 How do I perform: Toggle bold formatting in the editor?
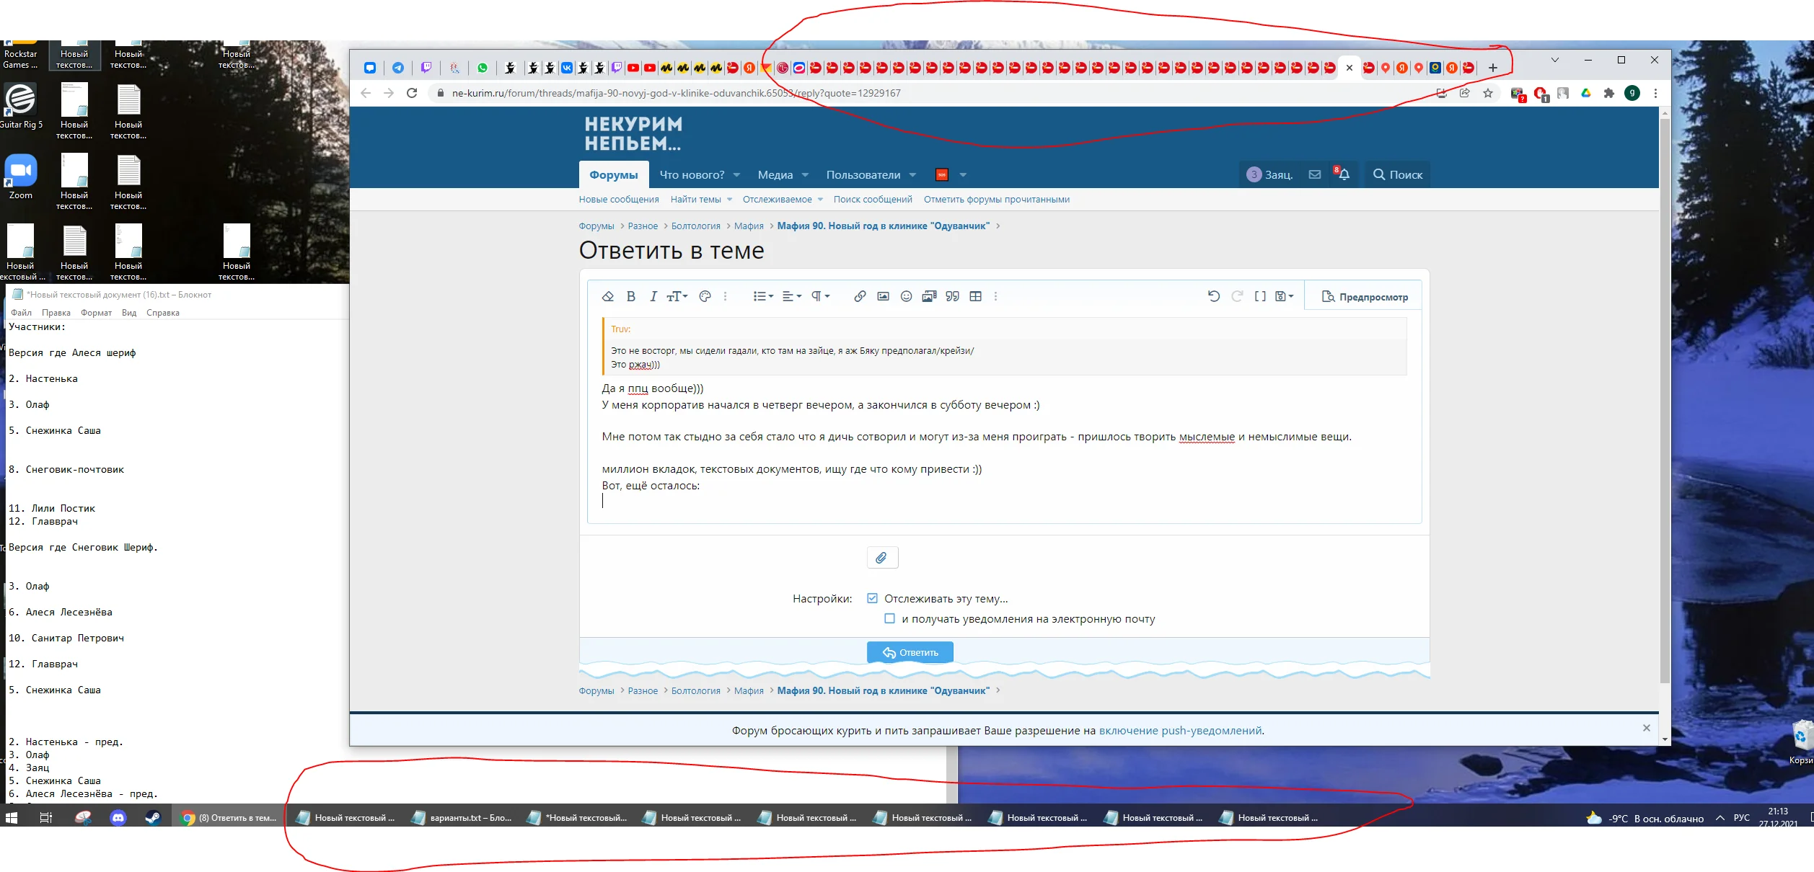[630, 296]
